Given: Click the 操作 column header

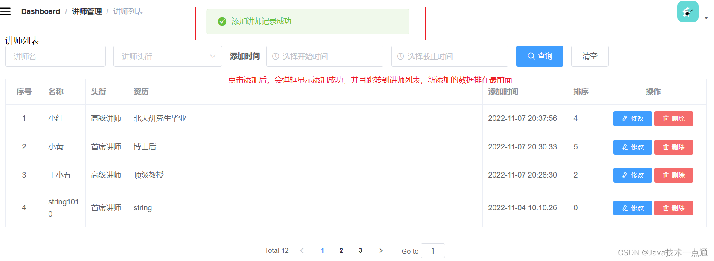Looking at the screenshot, I should (653, 92).
